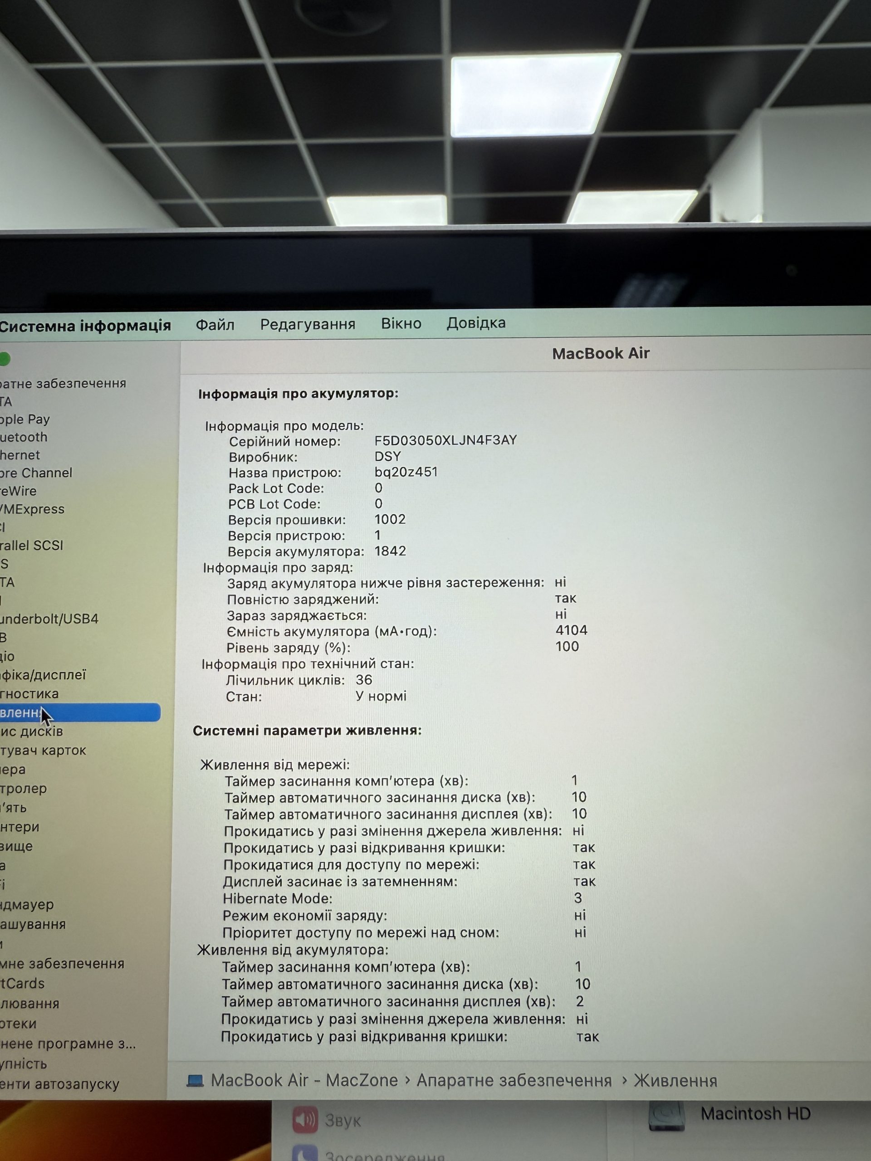
Task: Select highlighted Живлення sidebar item
Action: click(x=80, y=712)
